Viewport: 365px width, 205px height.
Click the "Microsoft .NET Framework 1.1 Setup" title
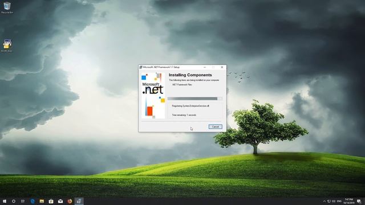(161, 67)
